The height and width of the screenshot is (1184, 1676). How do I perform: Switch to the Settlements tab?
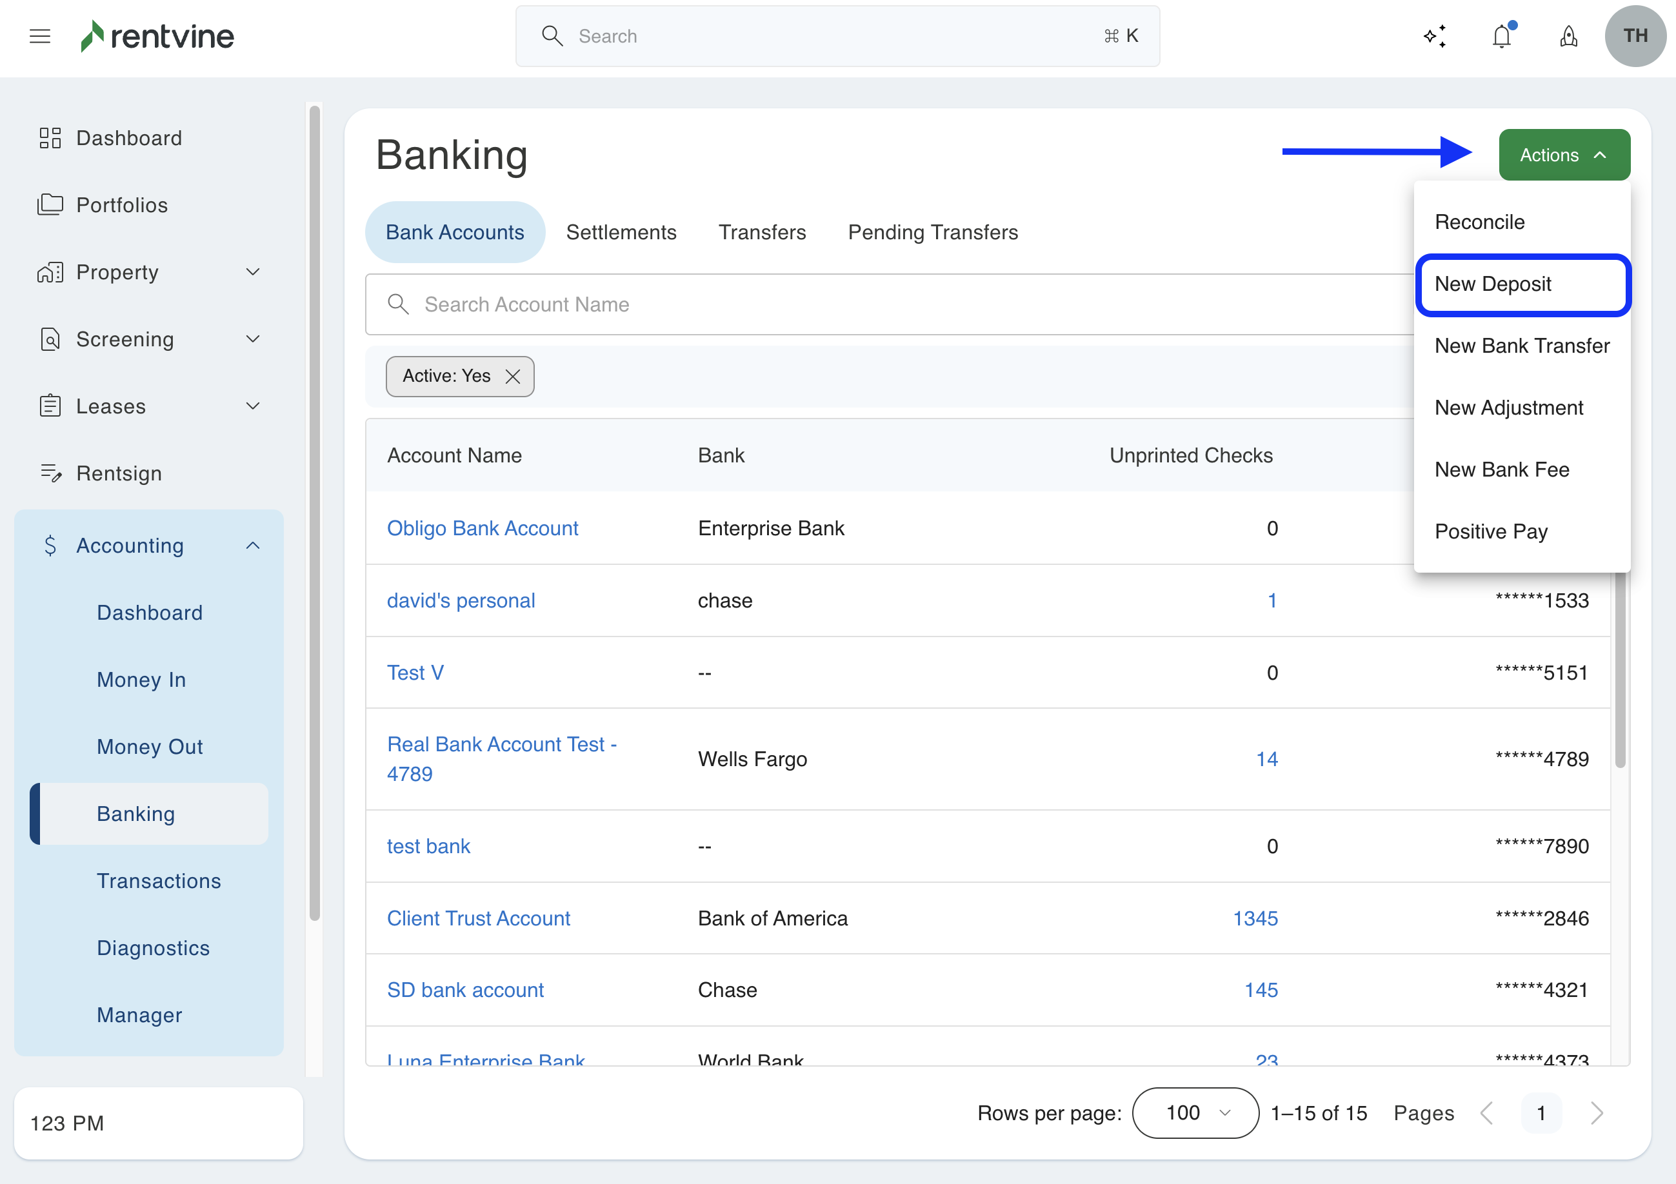click(x=621, y=232)
